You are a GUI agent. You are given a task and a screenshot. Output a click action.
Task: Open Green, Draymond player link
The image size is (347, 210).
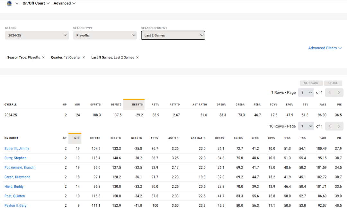17,177
